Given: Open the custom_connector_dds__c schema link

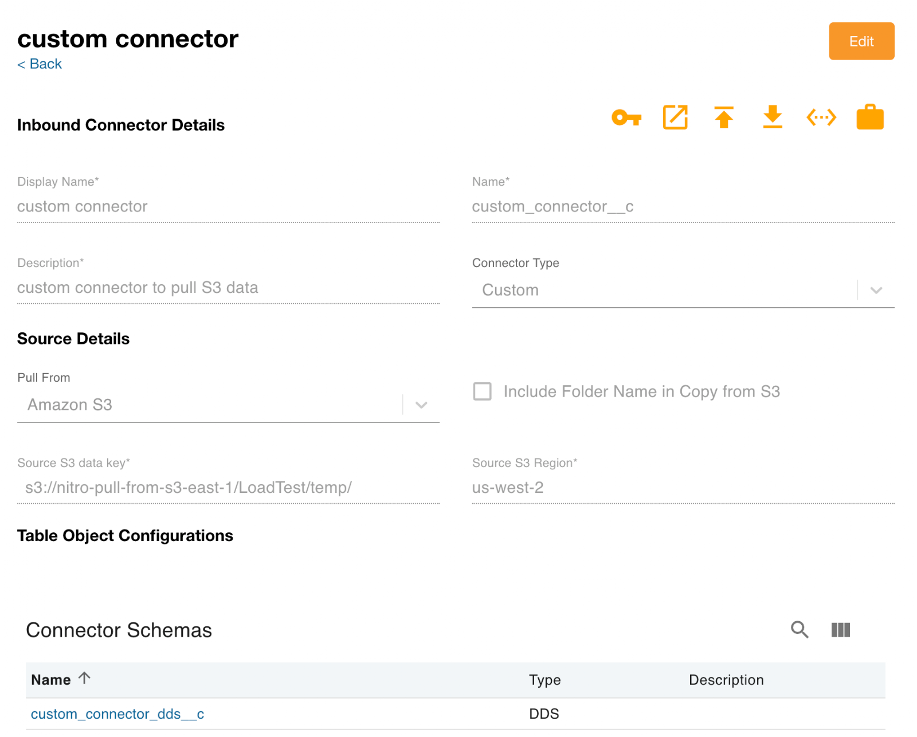Looking at the screenshot, I should pos(117,714).
